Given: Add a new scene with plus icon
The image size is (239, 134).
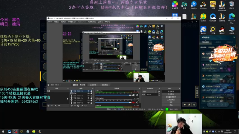Looking at the screenshot, I should tap(48, 106).
